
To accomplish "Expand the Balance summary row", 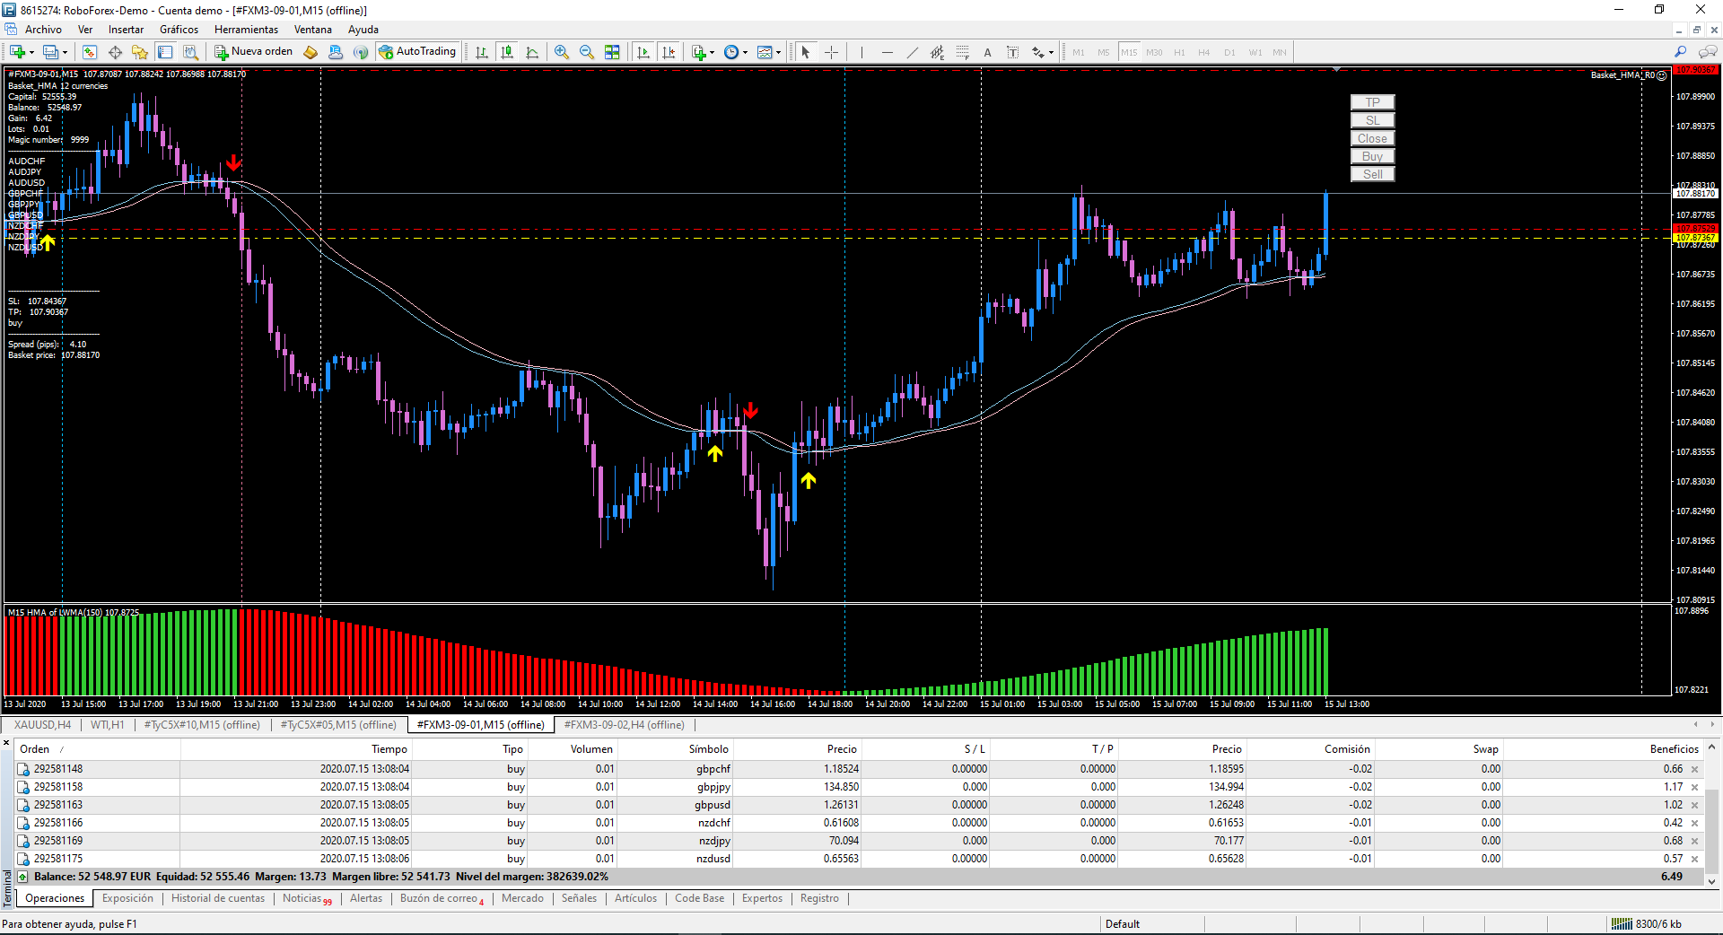I will coord(22,877).
